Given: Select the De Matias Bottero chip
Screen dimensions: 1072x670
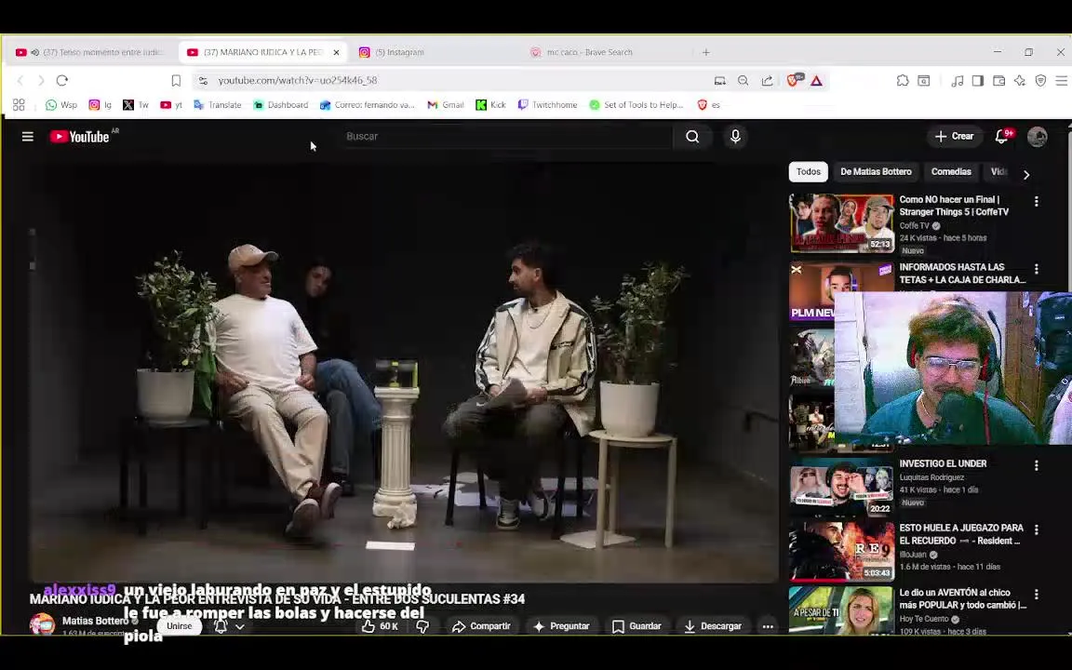Looking at the screenshot, I should [876, 171].
